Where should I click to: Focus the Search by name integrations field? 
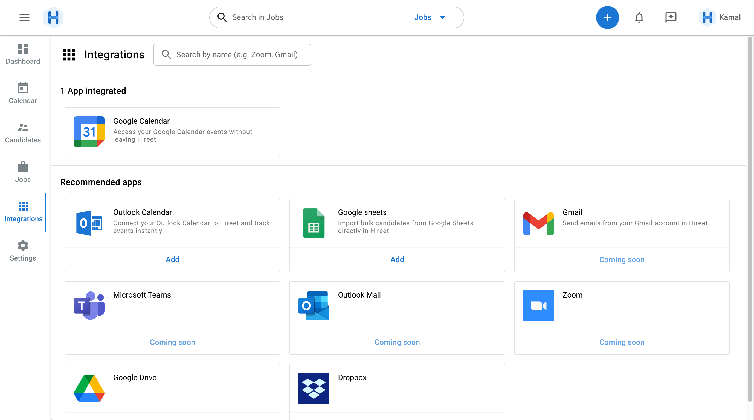(232, 55)
